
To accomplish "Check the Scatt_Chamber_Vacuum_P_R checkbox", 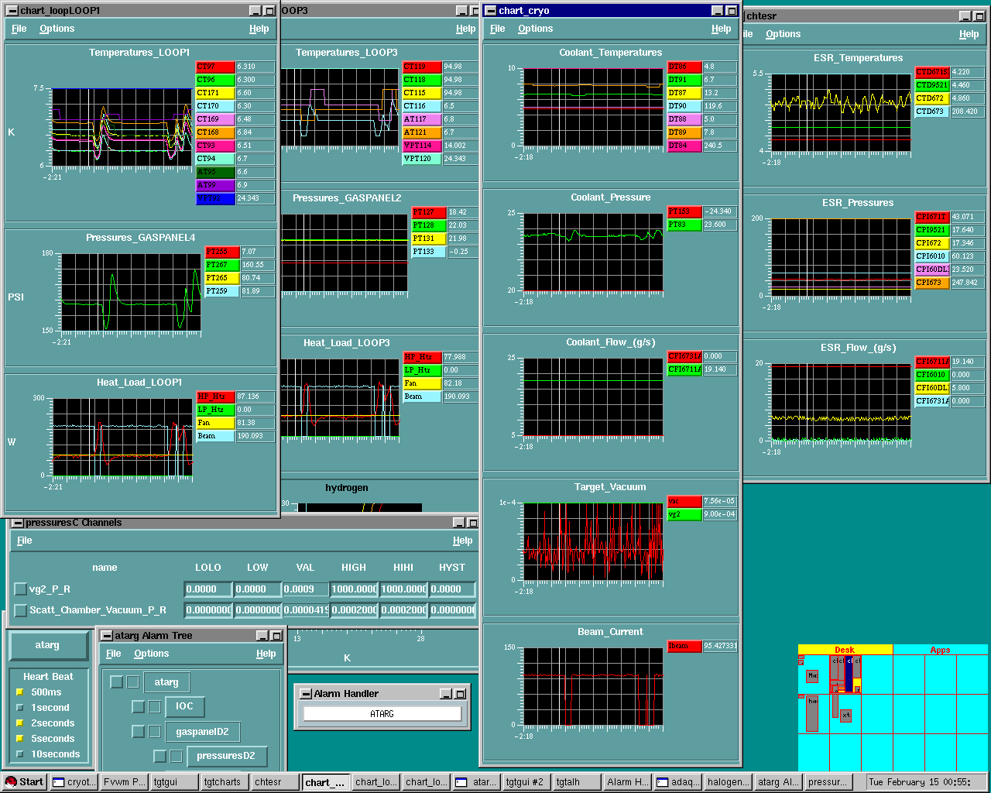I will [x=21, y=610].
